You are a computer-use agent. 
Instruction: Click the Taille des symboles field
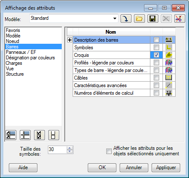tap(58, 150)
